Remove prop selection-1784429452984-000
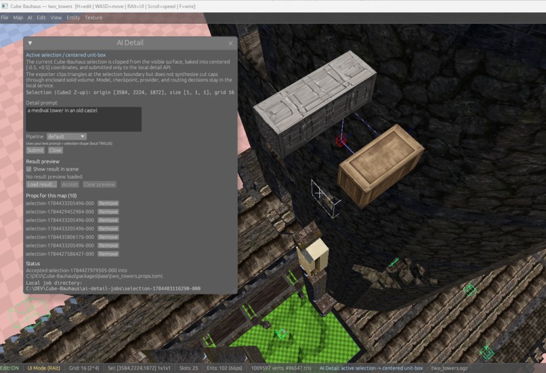Screen dimensions: 546x373 (108, 212)
